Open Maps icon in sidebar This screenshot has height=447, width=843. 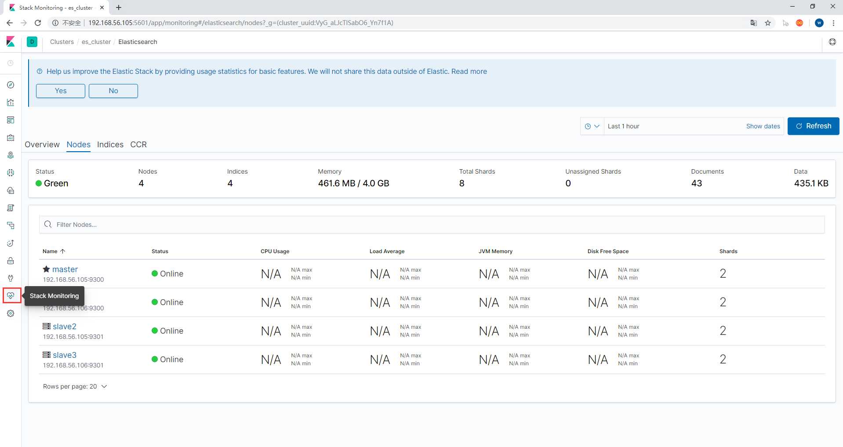click(x=11, y=155)
